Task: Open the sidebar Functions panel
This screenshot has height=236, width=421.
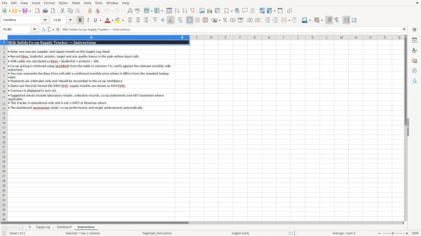Action: coord(414,81)
